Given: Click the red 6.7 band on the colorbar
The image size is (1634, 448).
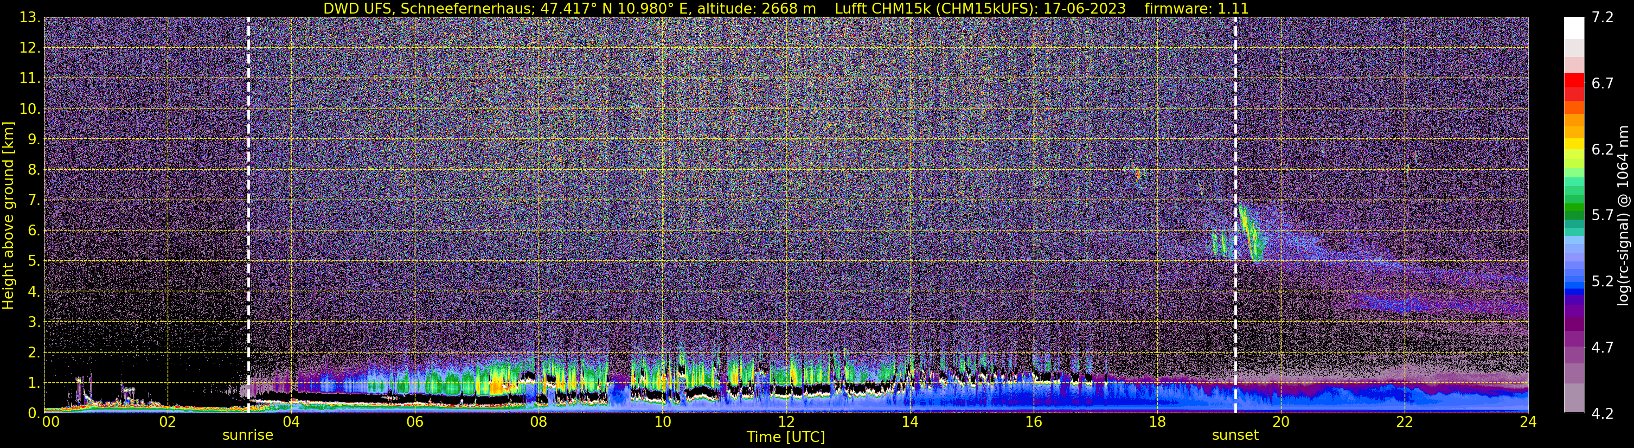Looking at the screenshot, I should [1574, 82].
